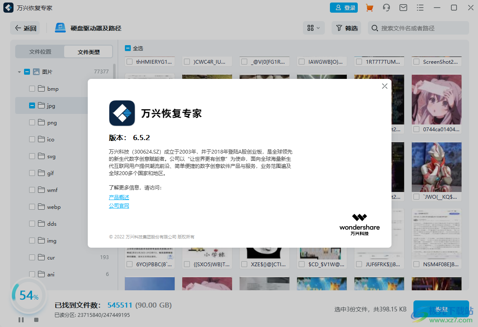The width and height of the screenshot is (478, 327).
Task: Check the wmf folder checkbox
Action: coord(32,190)
